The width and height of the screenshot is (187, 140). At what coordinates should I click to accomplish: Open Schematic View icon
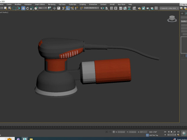(129, 8)
